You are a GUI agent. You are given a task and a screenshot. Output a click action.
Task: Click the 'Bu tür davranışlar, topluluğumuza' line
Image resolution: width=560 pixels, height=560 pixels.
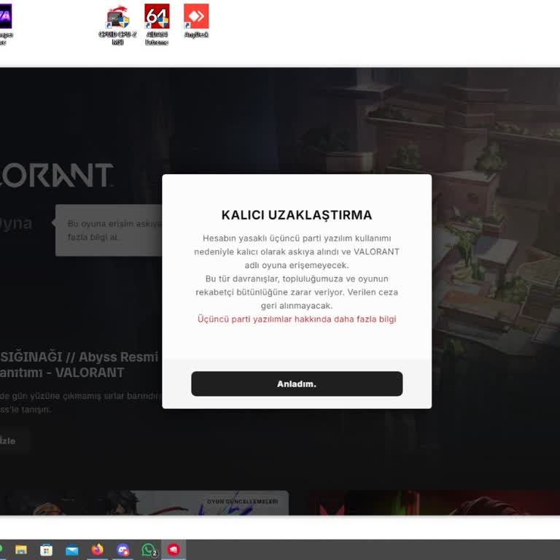click(297, 279)
